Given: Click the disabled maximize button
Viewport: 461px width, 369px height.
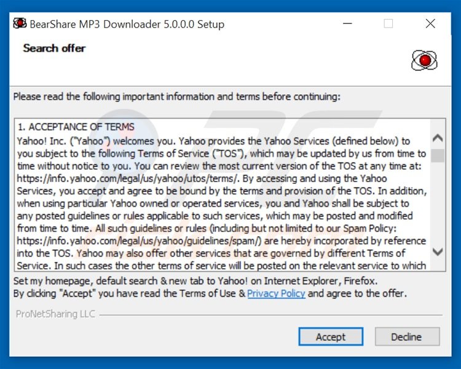Looking at the screenshot, I should (x=388, y=23).
